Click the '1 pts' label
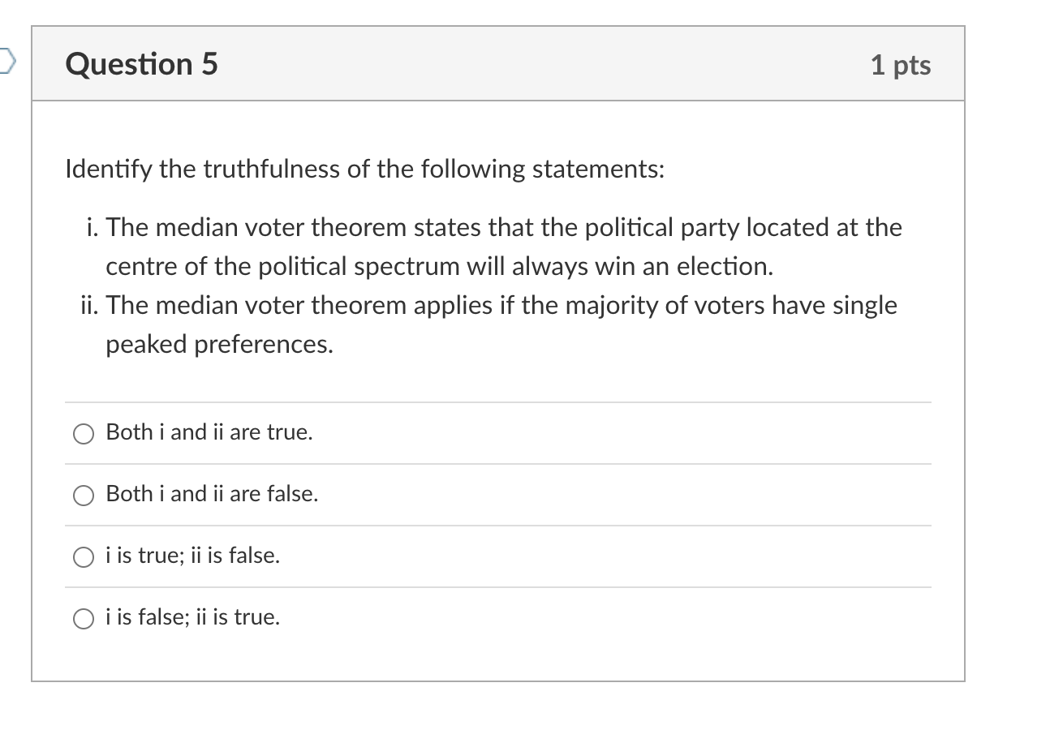Image resolution: width=1063 pixels, height=730 pixels. tap(901, 65)
